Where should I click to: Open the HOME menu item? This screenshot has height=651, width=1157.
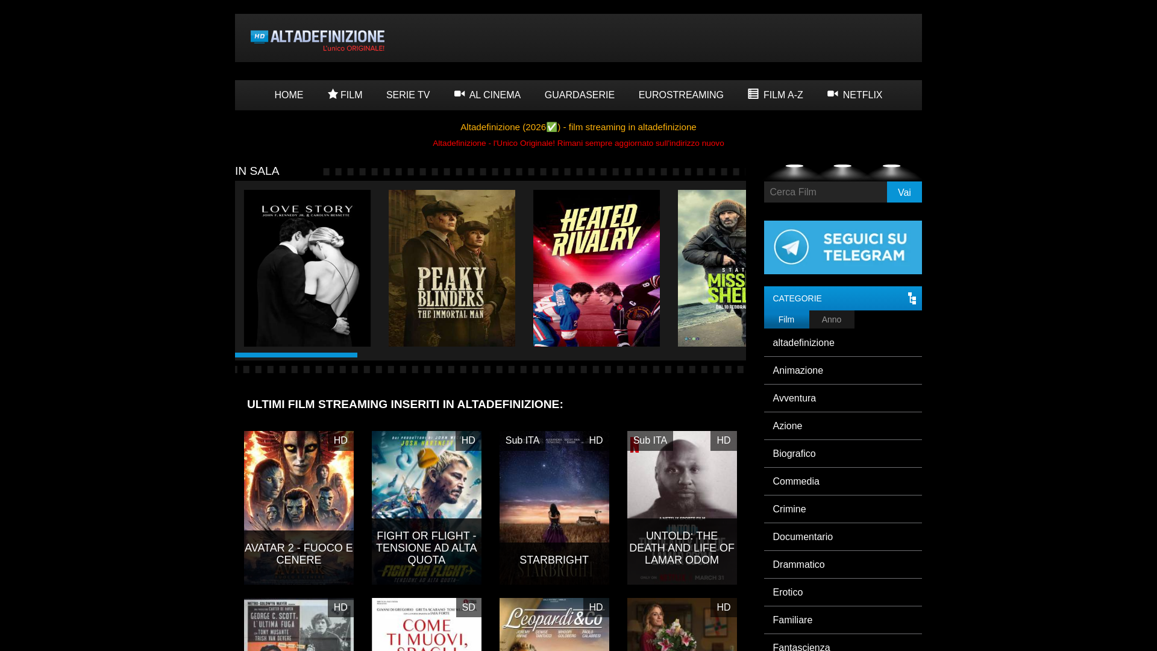(x=289, y=95)
